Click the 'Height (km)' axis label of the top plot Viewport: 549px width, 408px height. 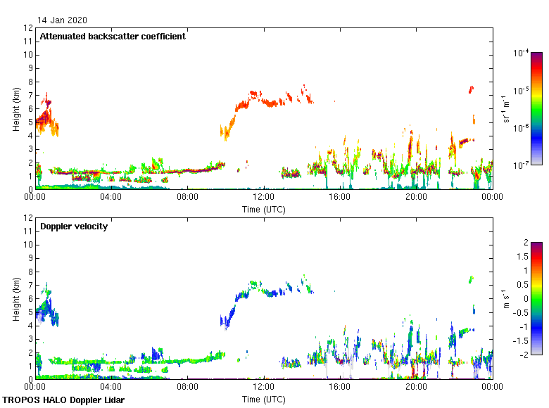(16, 108)
